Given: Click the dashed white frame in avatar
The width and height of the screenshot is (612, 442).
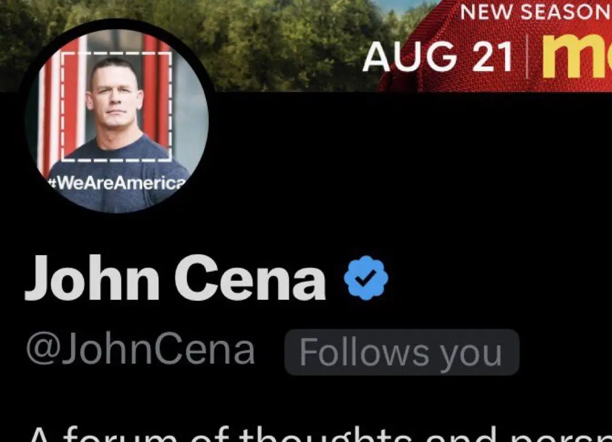Looking at the screenshot, I should tap(117, 106).
